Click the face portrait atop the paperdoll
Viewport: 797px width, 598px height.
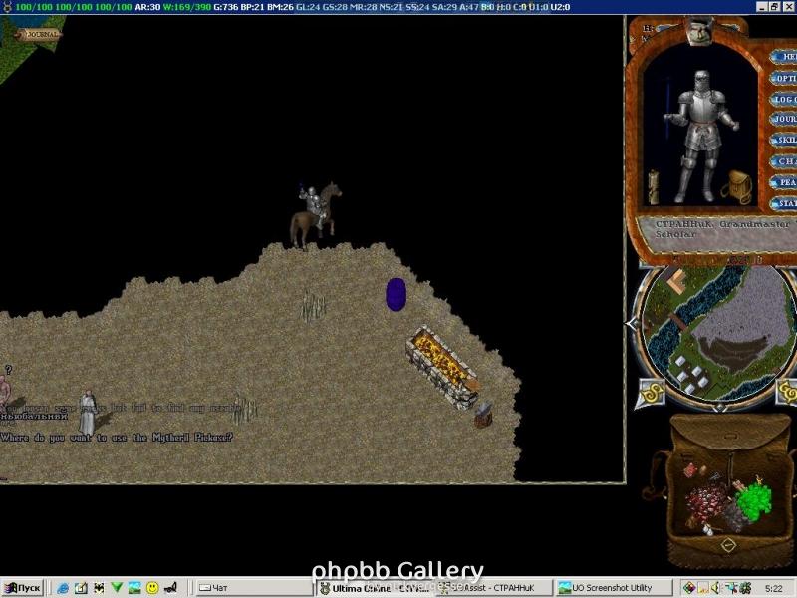[x=700, y=30]
